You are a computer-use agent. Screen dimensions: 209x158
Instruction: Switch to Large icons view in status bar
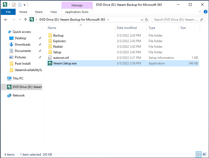(x=204, y=154)
